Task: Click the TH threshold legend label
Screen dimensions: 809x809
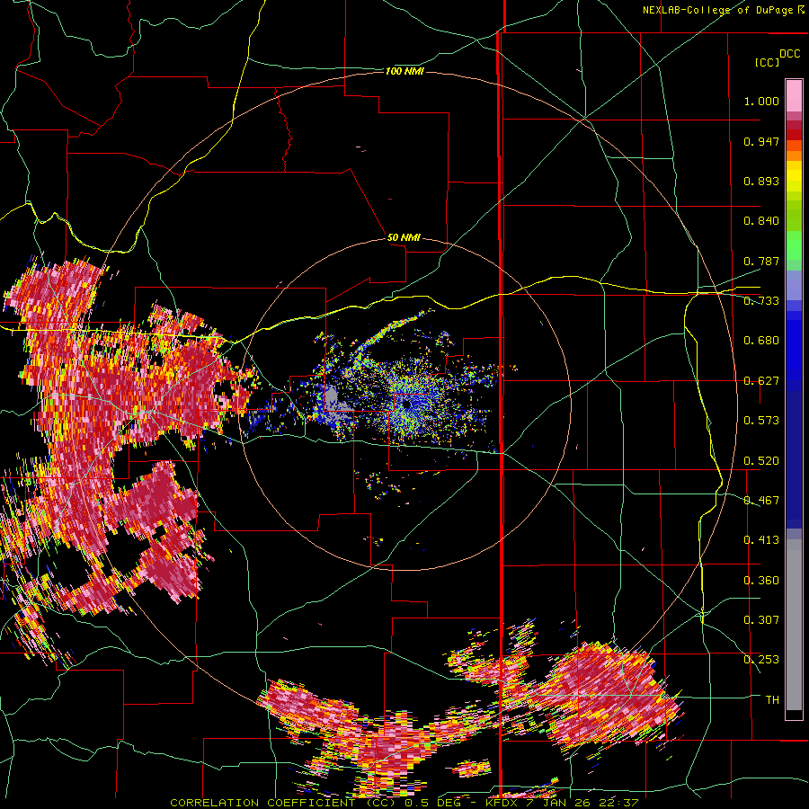Action: [x=772, y=700]
